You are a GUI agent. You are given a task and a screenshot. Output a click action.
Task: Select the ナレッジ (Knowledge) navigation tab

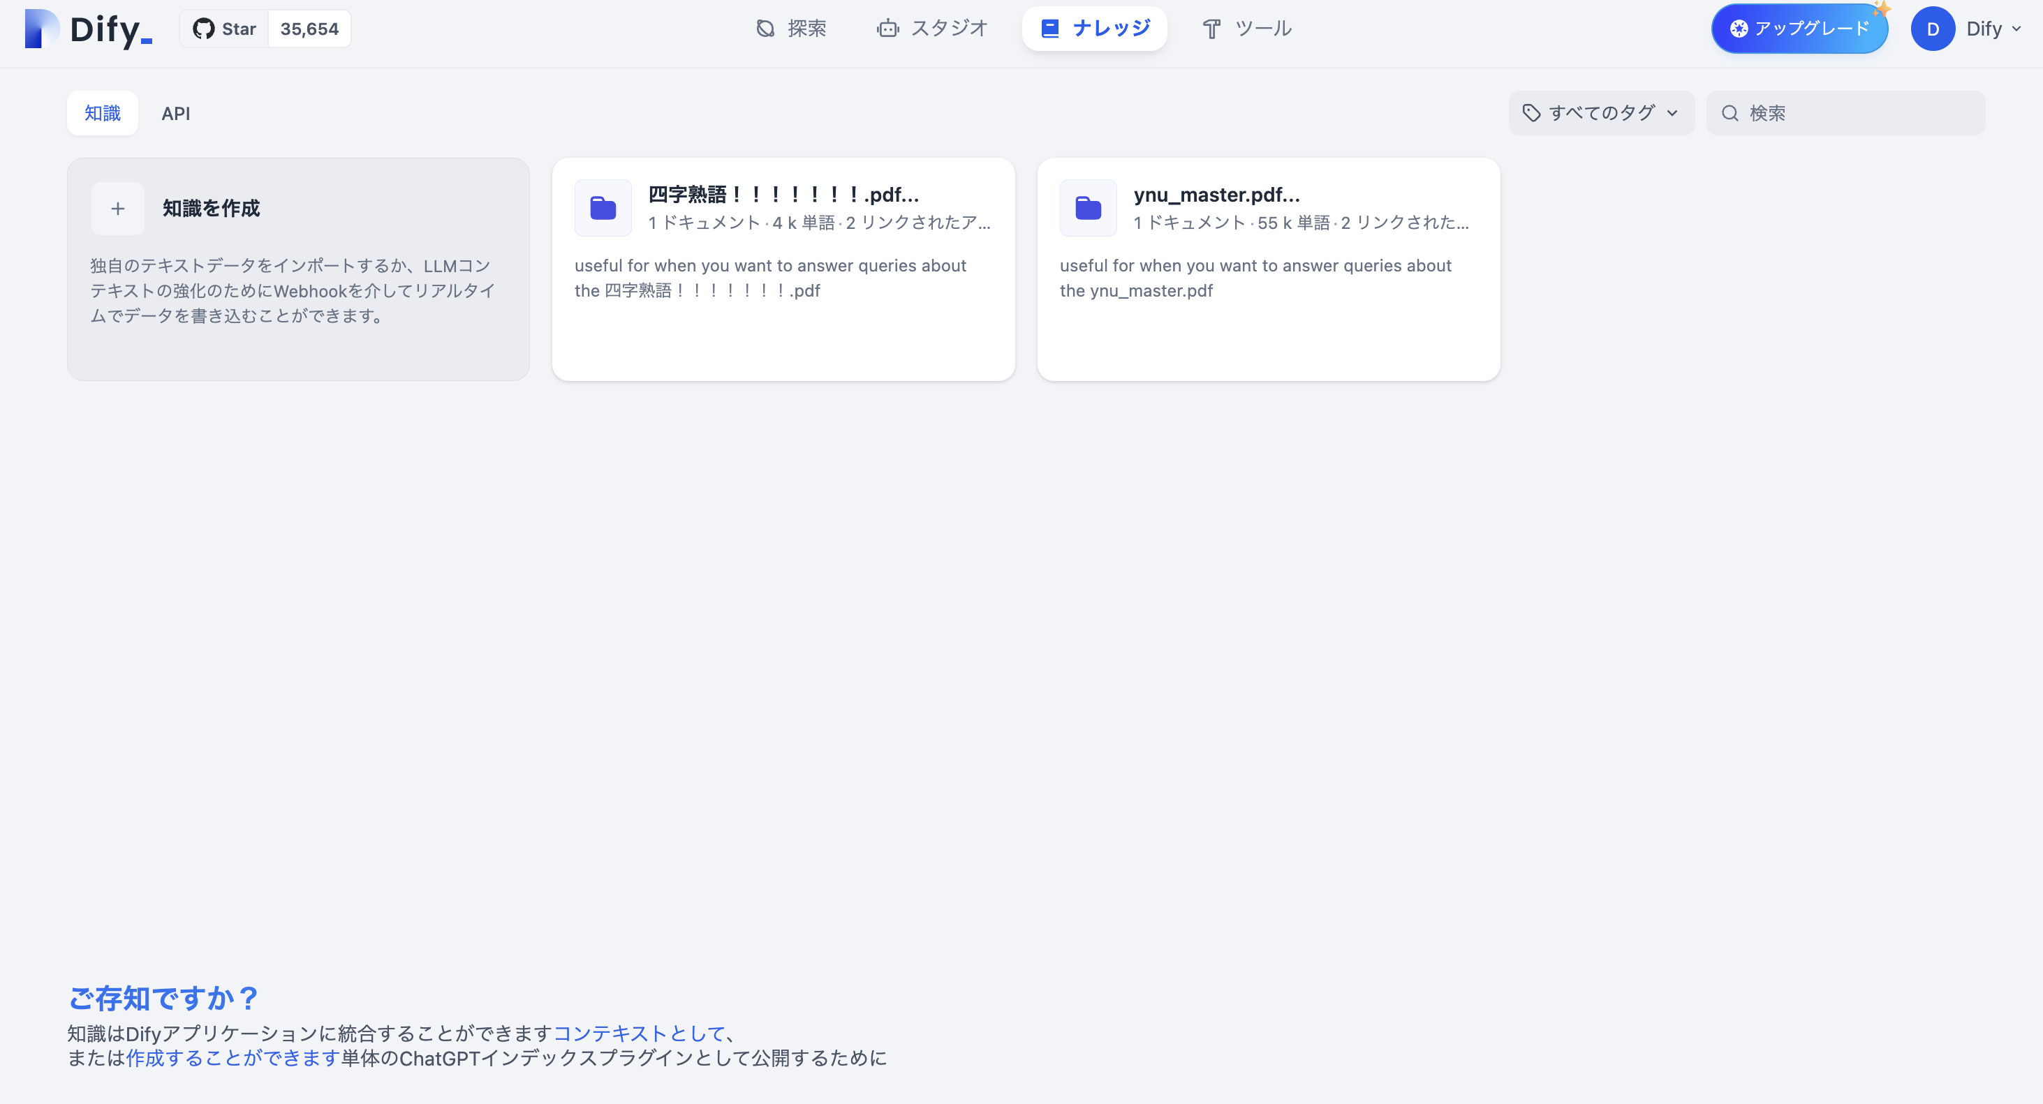click(1095, 29)
